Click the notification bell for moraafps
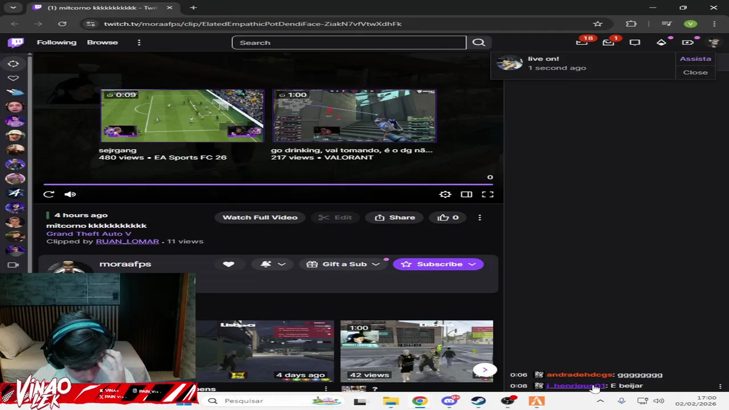The width and height of the screenshot is (729, 410). tap(265, 264)
